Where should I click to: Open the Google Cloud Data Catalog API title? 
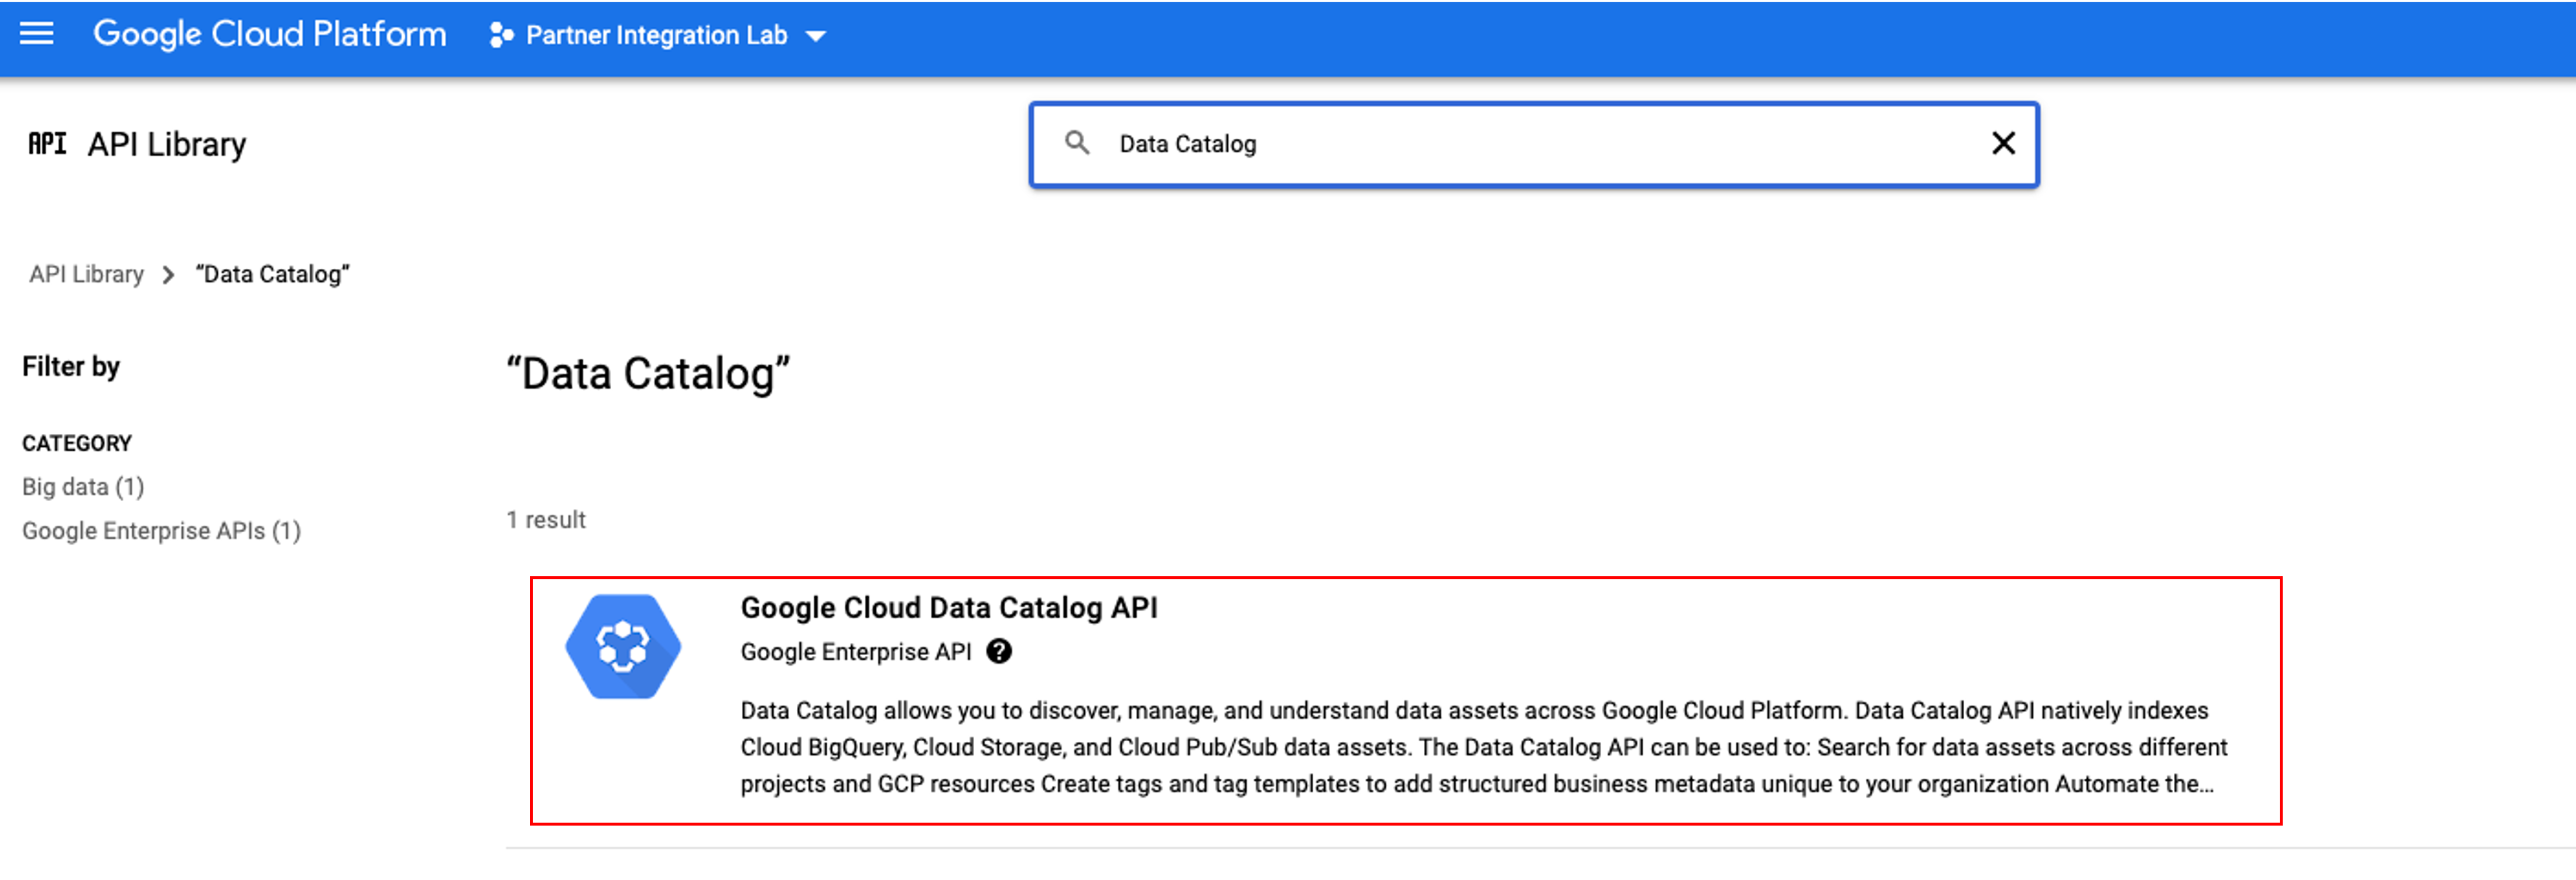tap(948, 608)
